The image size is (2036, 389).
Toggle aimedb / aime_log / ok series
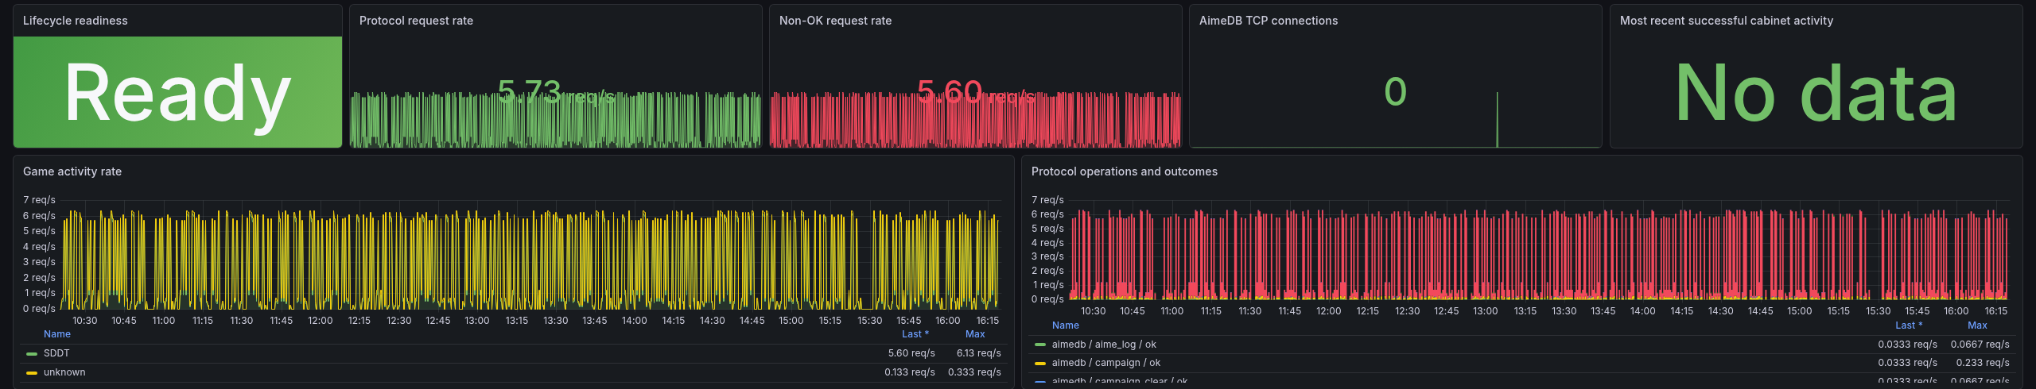click(1104, 345)
